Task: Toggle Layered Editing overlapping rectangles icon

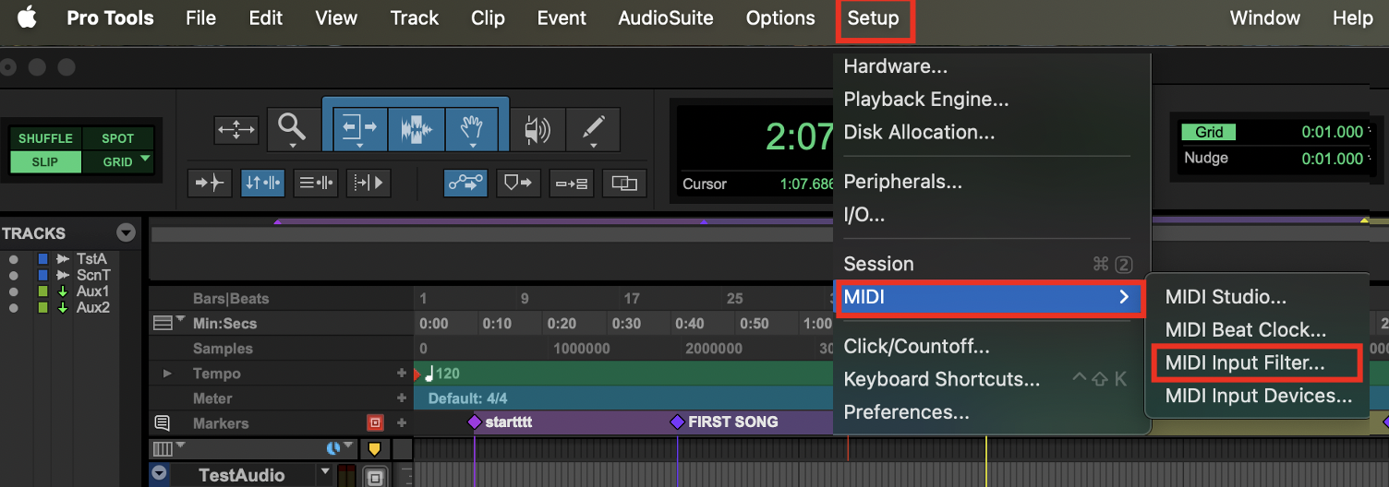Action: [x=624, y=183]
